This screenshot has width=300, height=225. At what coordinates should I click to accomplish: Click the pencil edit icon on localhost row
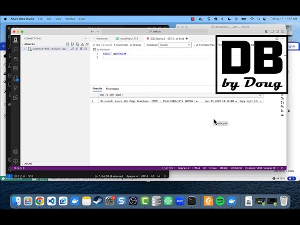click(77, 49)
